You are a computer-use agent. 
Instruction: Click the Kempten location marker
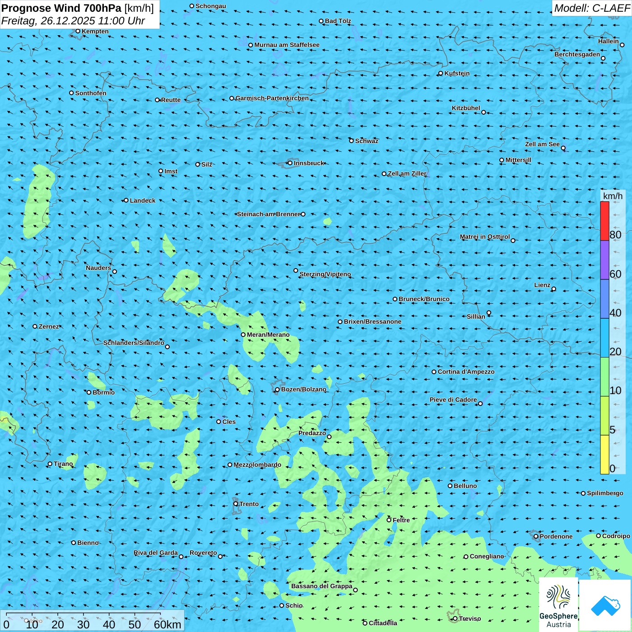pyautogui.click(x=78, y=31)
